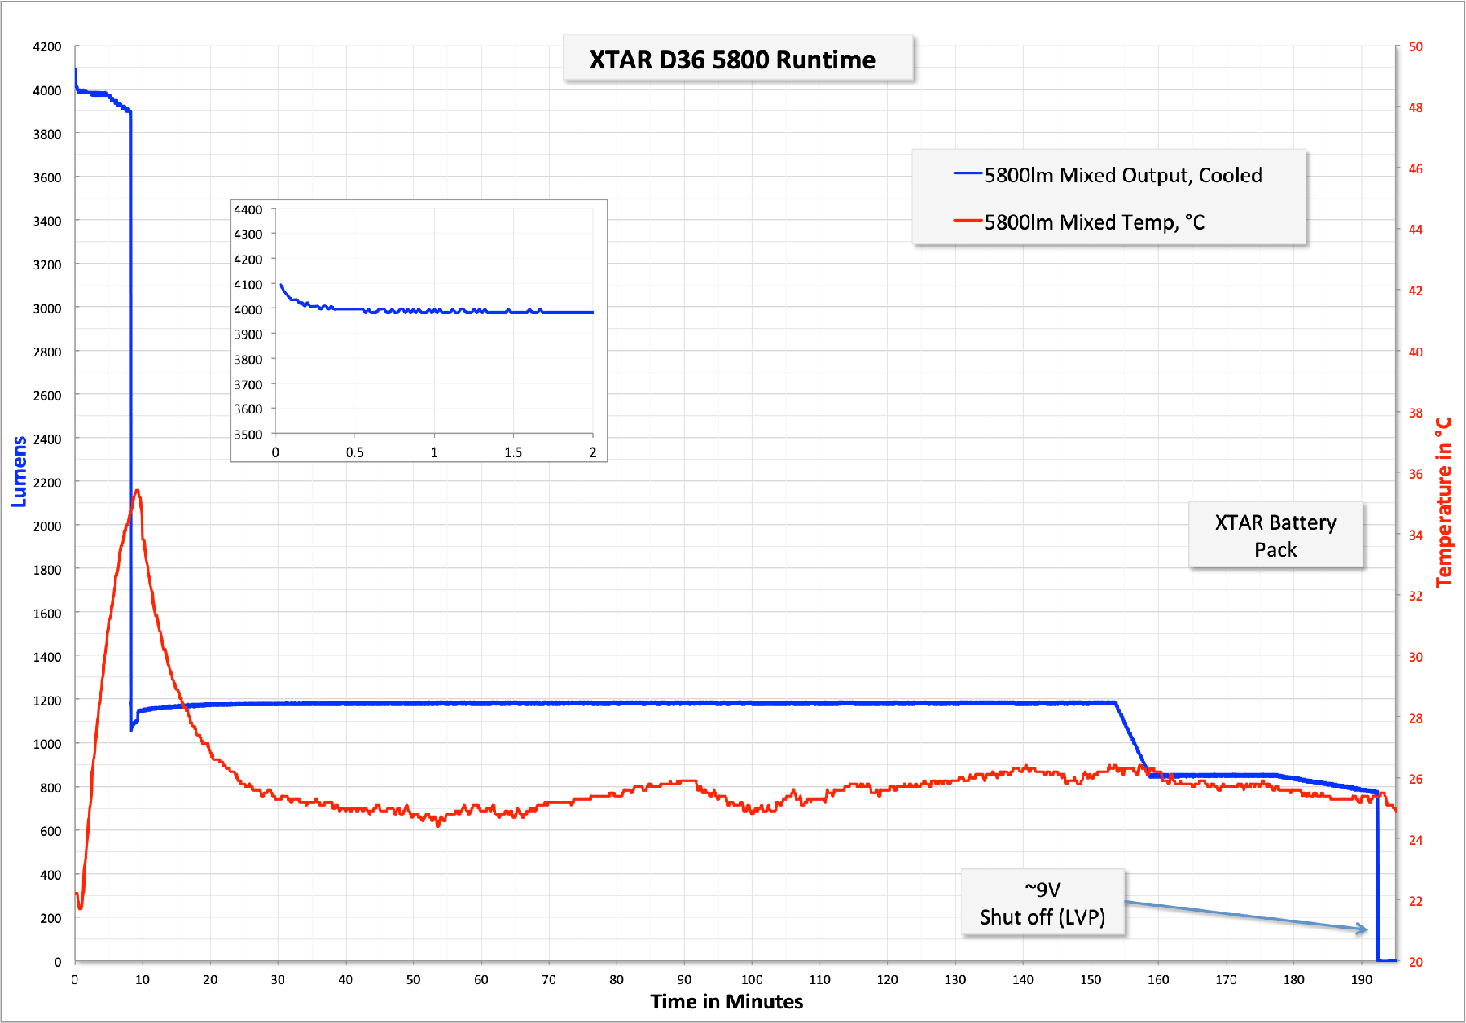The height and width of the screenshot is (1023, 1466).
Task: Click the 5800lm Mixed Temp legend label
Action: pos(1094,222)
